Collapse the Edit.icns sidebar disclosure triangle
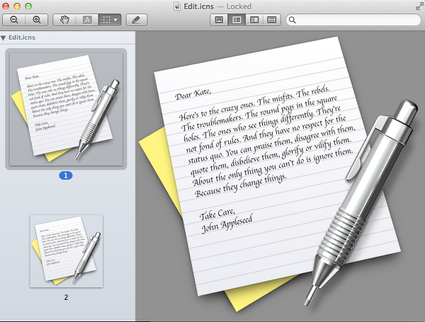Image resolution: width=425 pixels, height=322 pixels. 4,38
